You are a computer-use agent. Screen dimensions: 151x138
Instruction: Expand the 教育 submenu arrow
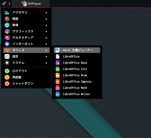click(46, 25)
